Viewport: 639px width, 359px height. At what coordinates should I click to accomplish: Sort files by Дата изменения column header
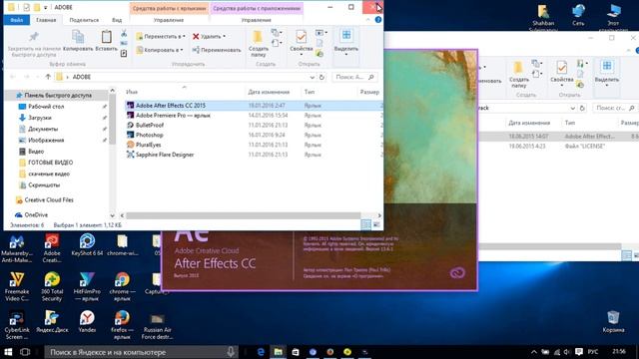[269, 92]
